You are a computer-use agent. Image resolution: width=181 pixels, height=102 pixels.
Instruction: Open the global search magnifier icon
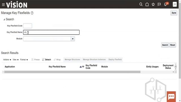(141, 5)
